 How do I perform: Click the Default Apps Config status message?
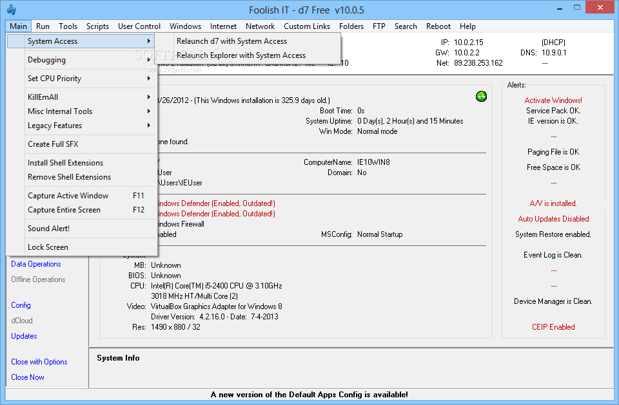click(x=309, y=394)
